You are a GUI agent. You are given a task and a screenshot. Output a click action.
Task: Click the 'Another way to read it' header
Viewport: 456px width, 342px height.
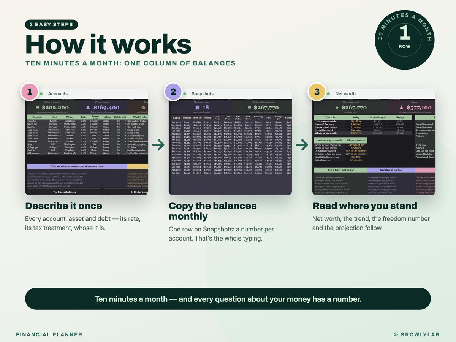[329, 140]
